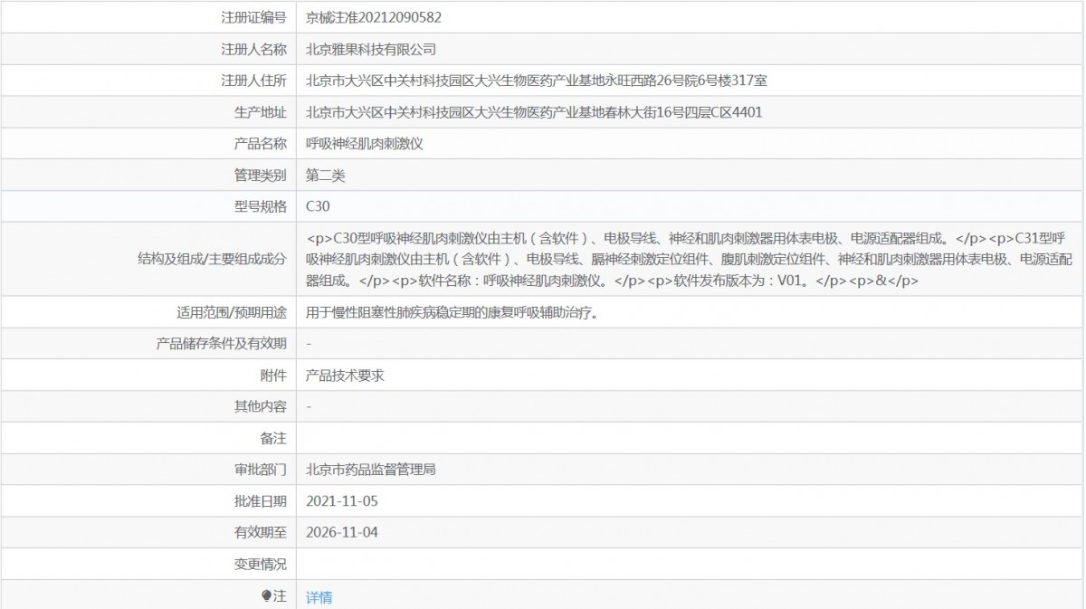
Task: Click model specification value C30
Action: [x=318, y=205]
